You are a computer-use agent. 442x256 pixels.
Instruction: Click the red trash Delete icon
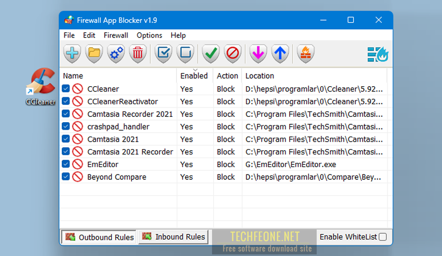pyautogui.click(x=138, y=53)
